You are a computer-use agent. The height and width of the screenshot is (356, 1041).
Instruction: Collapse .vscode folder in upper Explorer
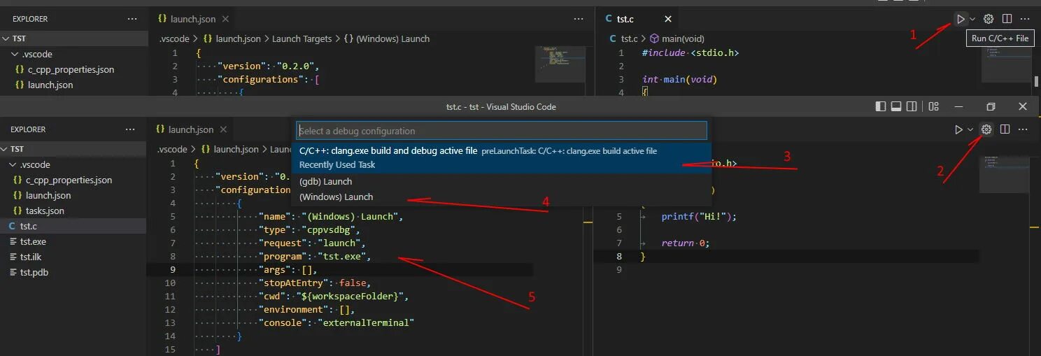(x=73, y=54)
